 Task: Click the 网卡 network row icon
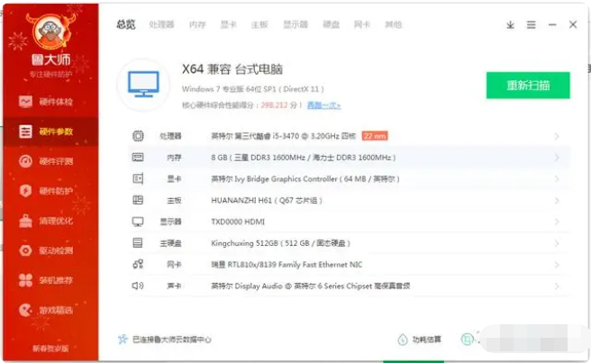[138, 264]
